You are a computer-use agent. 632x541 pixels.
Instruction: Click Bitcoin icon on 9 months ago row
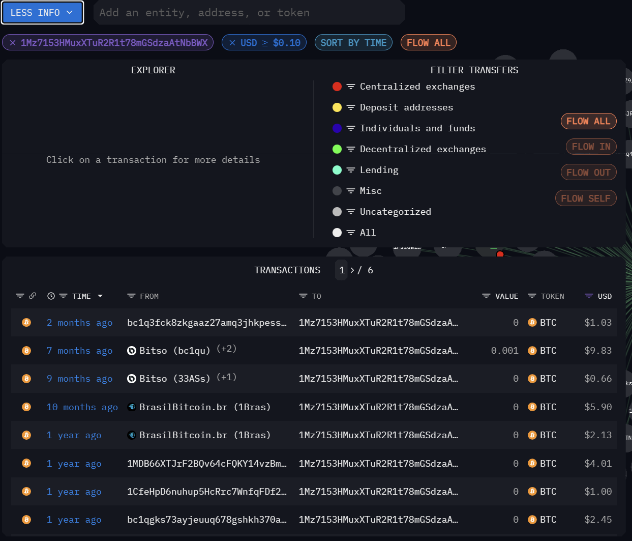click(x=26, y=379)
